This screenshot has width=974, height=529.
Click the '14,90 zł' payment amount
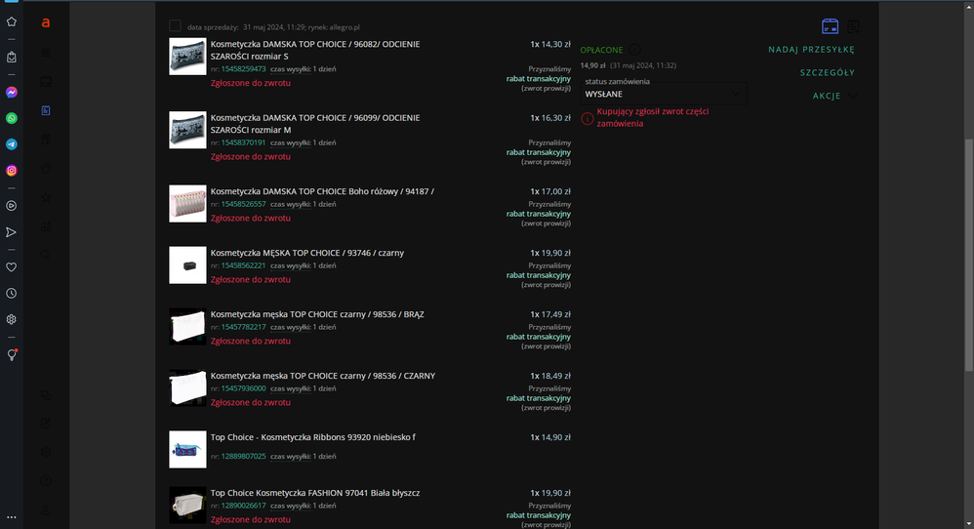pyautogui.click(x=592, y=65)
